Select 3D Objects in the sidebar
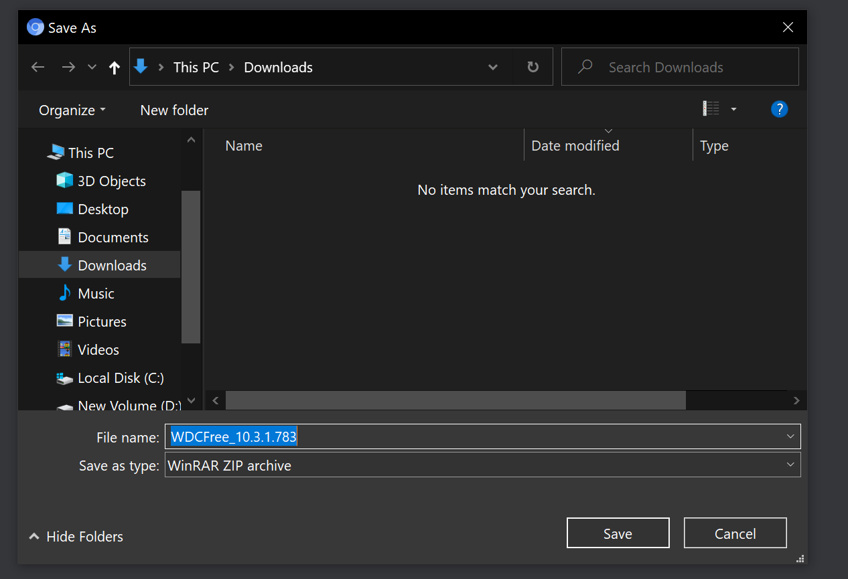Screen dimensions: 848x579 [111, 181]
